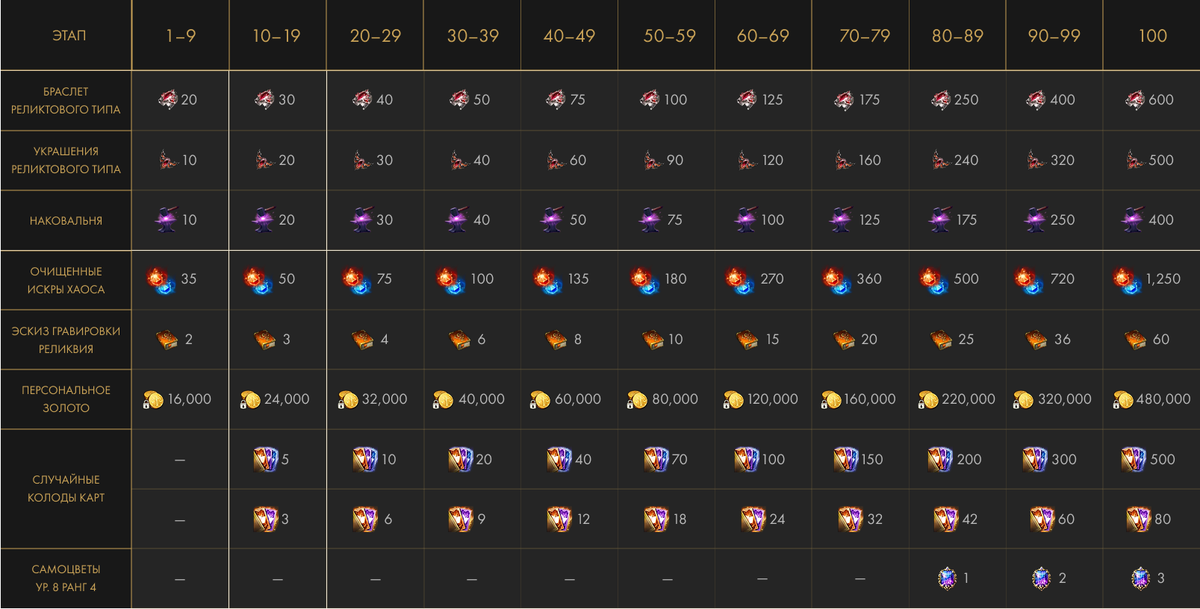This screenshot has width=1200, height=609.
Task: Click the ЭТАП header cell
Action: pos(69,36)
